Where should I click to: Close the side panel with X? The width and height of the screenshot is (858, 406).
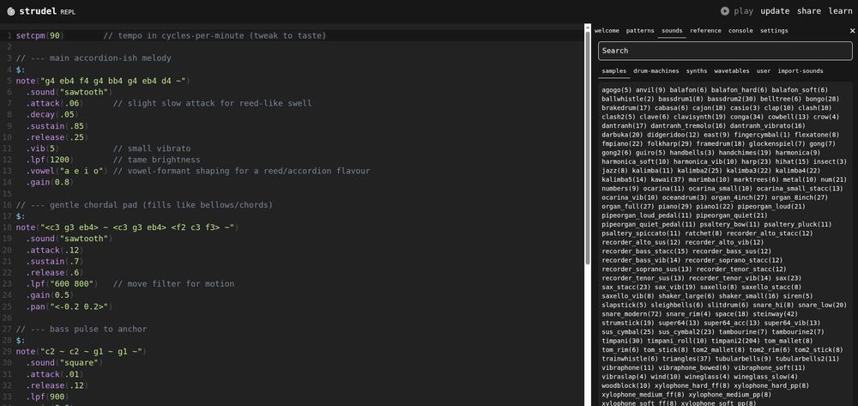852,31
